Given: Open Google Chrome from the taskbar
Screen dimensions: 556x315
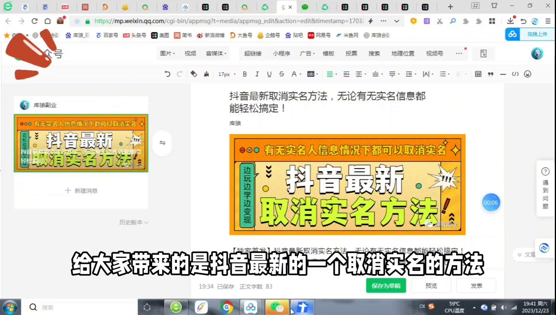Looking at the screenshot, I should 226,307.
